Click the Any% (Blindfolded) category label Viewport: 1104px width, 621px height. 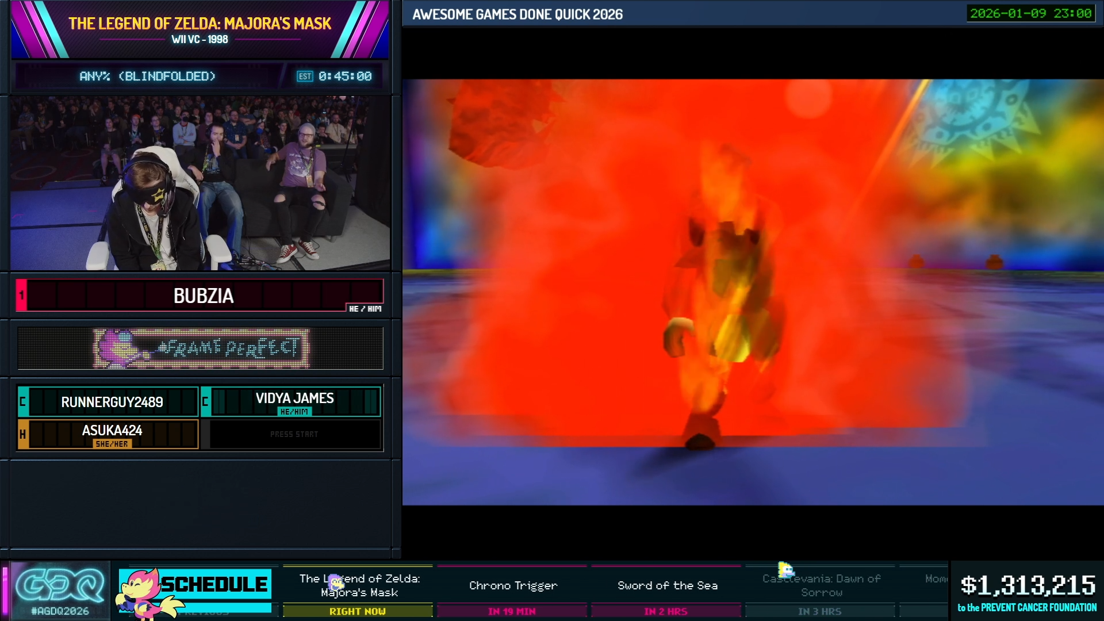147,76
